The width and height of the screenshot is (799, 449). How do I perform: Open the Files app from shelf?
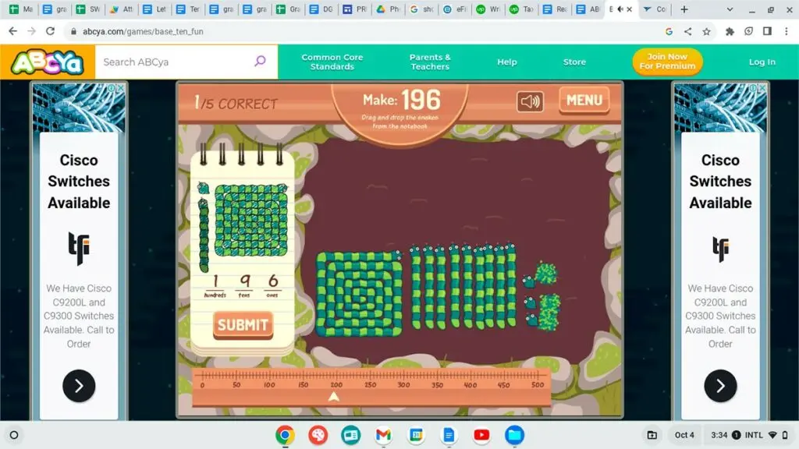coord(515,435)
